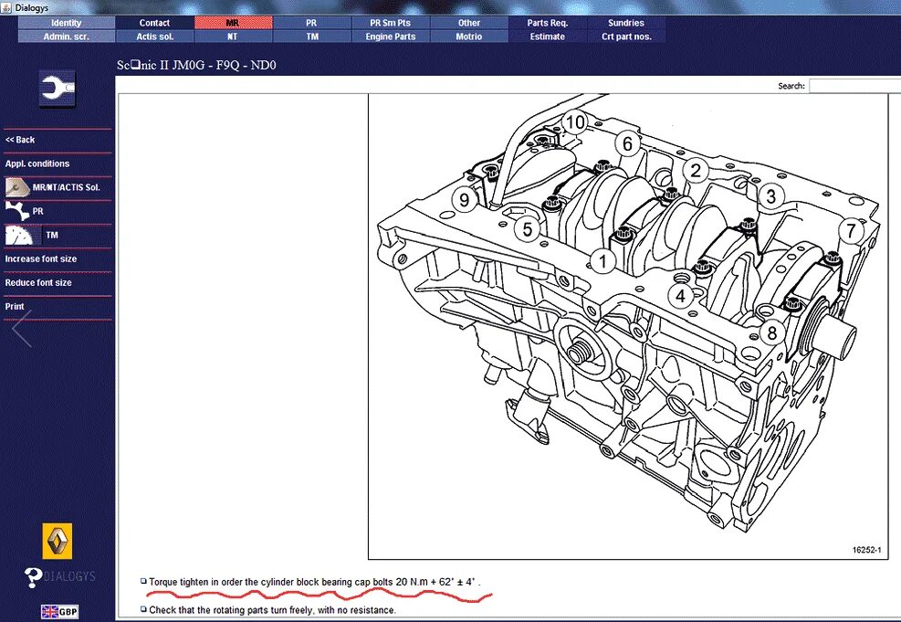901x622 pixels.
Task: Open the PR Sm Pts tab
Action: tap(390, 23)
